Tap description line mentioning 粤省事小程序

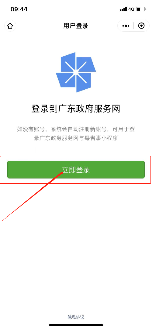pyautogui.click(x=76, y=139)
